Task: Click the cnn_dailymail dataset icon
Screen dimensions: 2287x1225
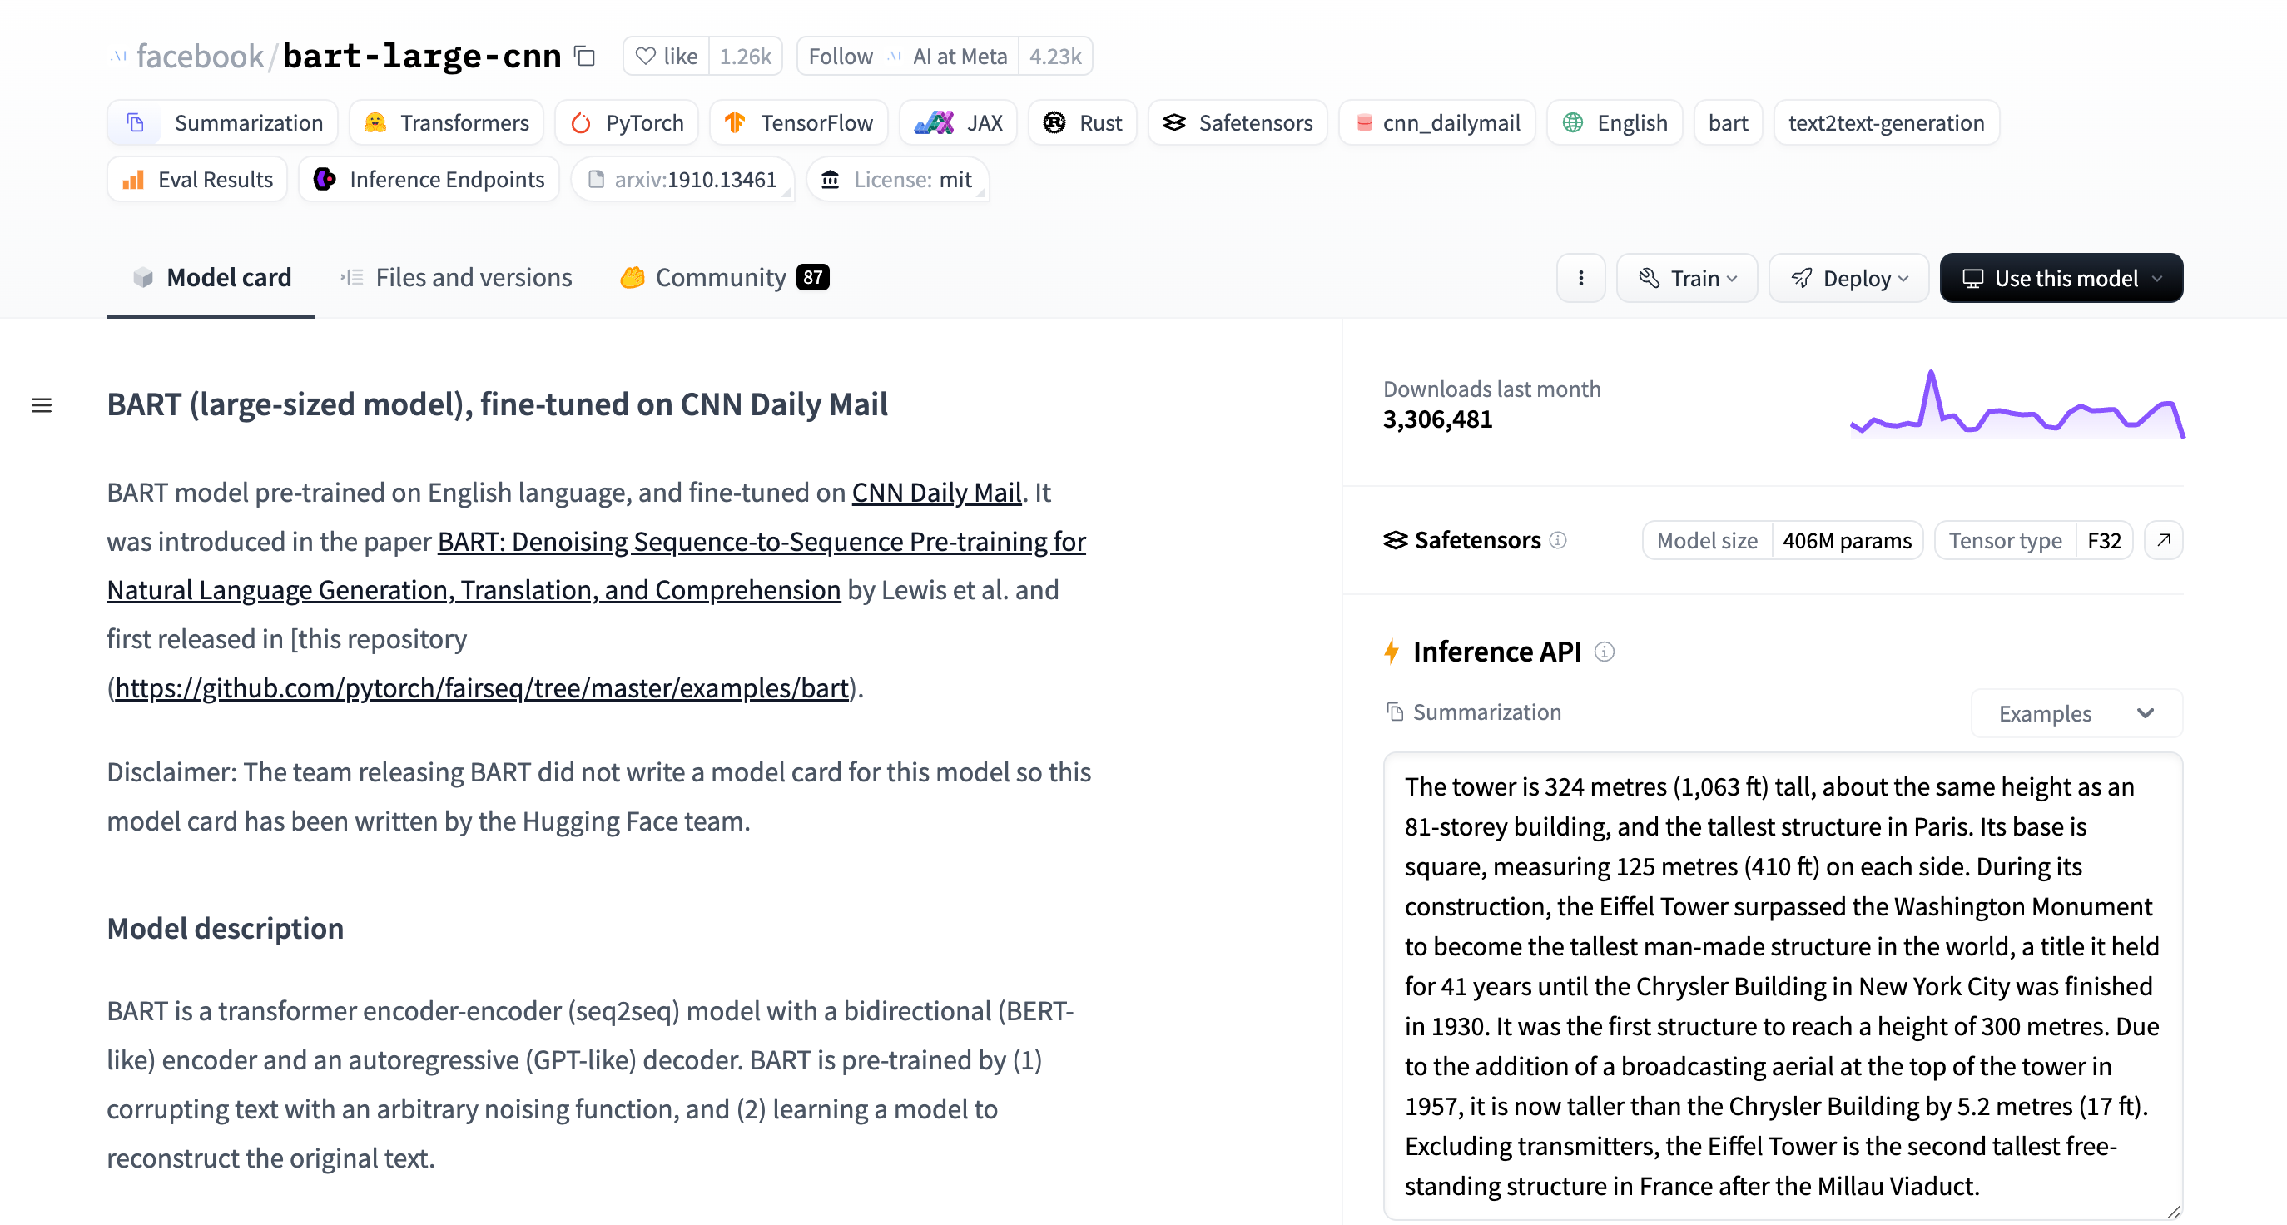Action: pyautogui.click(x=1363, y=122)
